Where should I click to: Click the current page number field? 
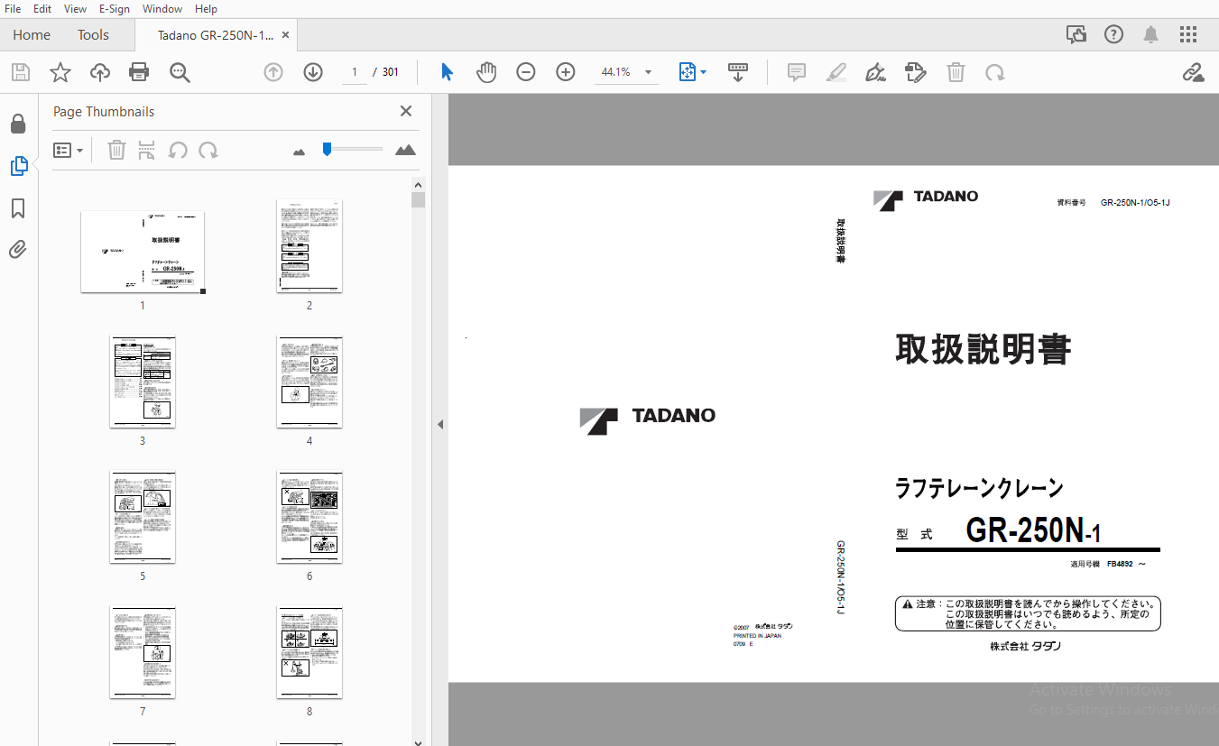355,72
